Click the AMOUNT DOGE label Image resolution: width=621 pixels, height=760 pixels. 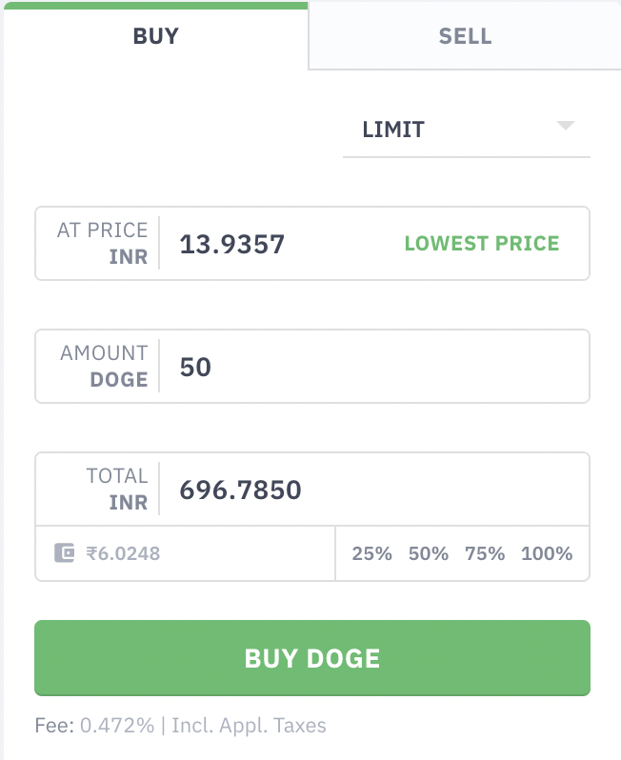coord(104,367)
